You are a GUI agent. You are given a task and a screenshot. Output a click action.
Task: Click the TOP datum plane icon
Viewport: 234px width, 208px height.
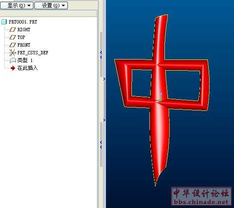tap(12, 37)
